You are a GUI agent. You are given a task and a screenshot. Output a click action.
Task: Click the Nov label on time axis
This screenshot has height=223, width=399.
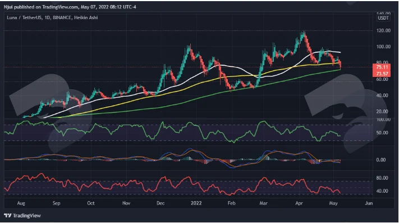tap(126, 203)
